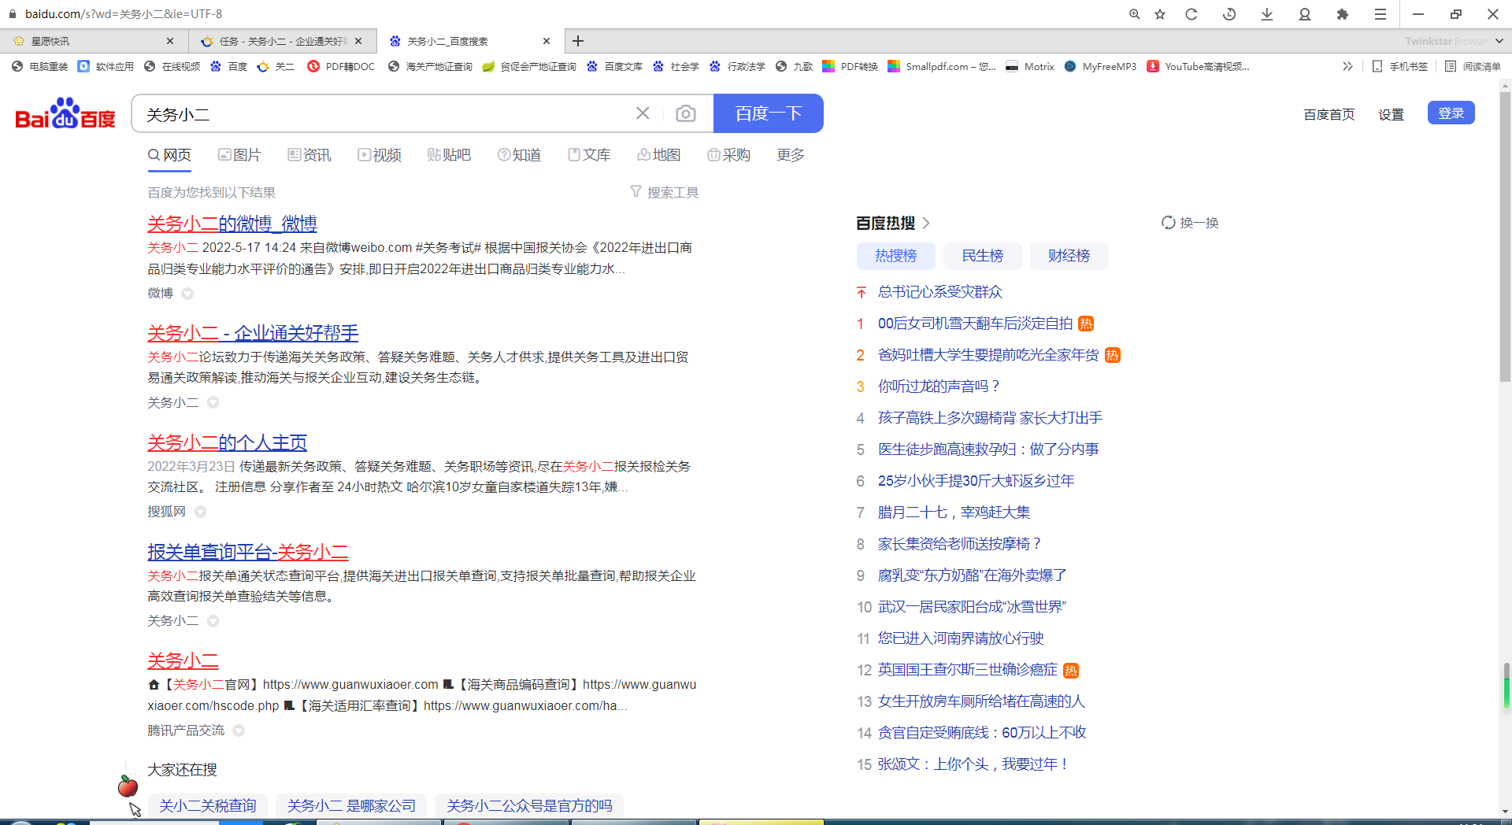
Task: Click 百度一下 search button
Action: click(x=769, y=113)
